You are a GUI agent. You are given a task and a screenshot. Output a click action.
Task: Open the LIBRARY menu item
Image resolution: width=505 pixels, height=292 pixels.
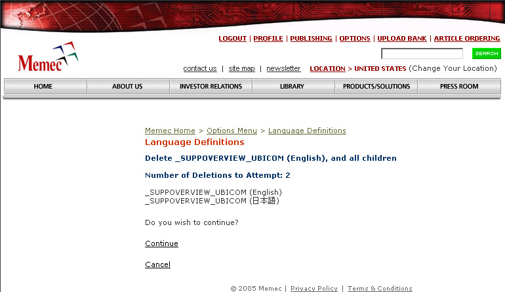[x=292, y=87]
